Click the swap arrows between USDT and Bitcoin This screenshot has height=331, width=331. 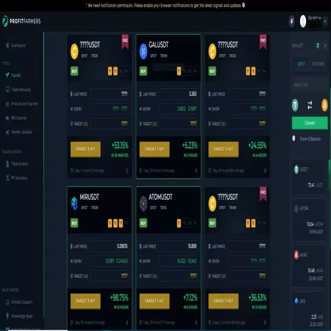pyautogui.click(x=309, y=104)
